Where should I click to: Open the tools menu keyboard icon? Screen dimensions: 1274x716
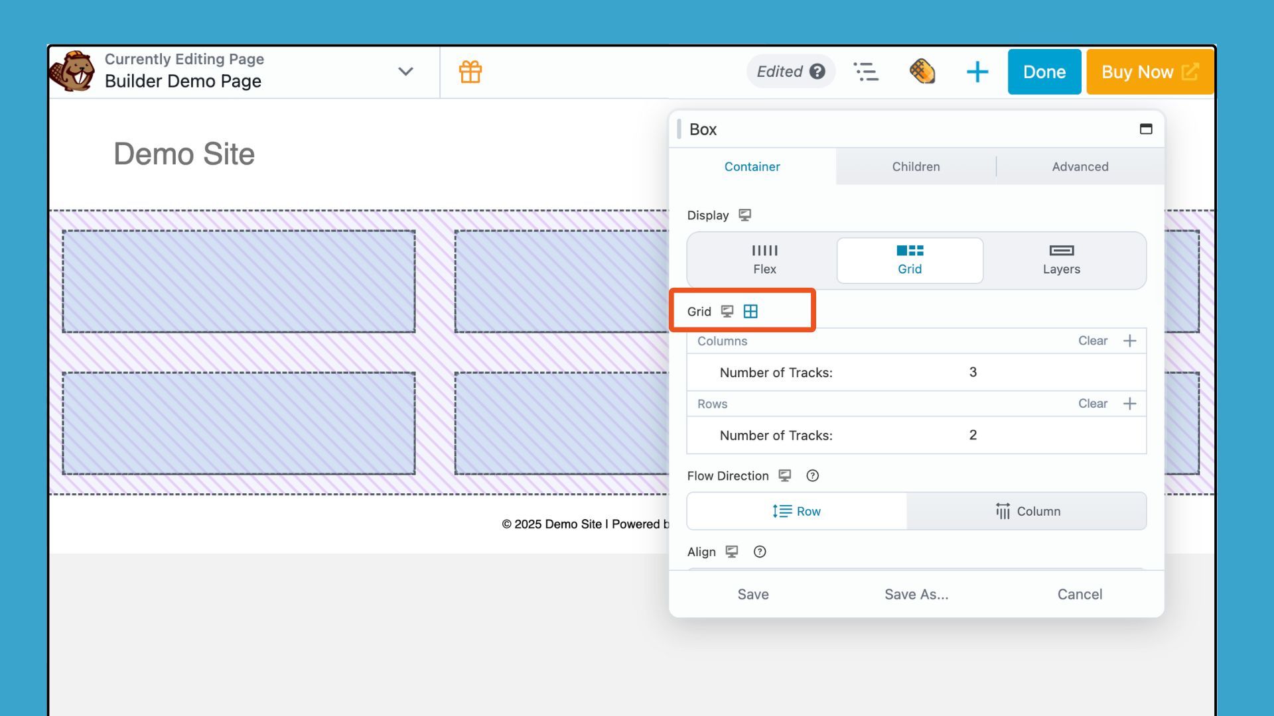(x=922, y=72)
